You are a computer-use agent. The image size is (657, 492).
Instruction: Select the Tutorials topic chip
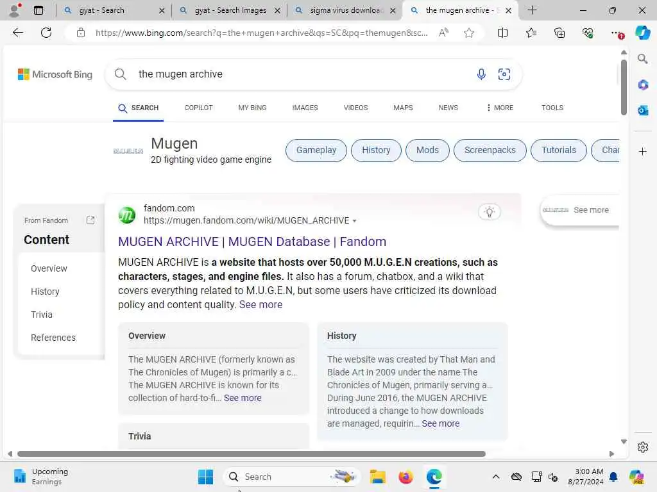559,150
